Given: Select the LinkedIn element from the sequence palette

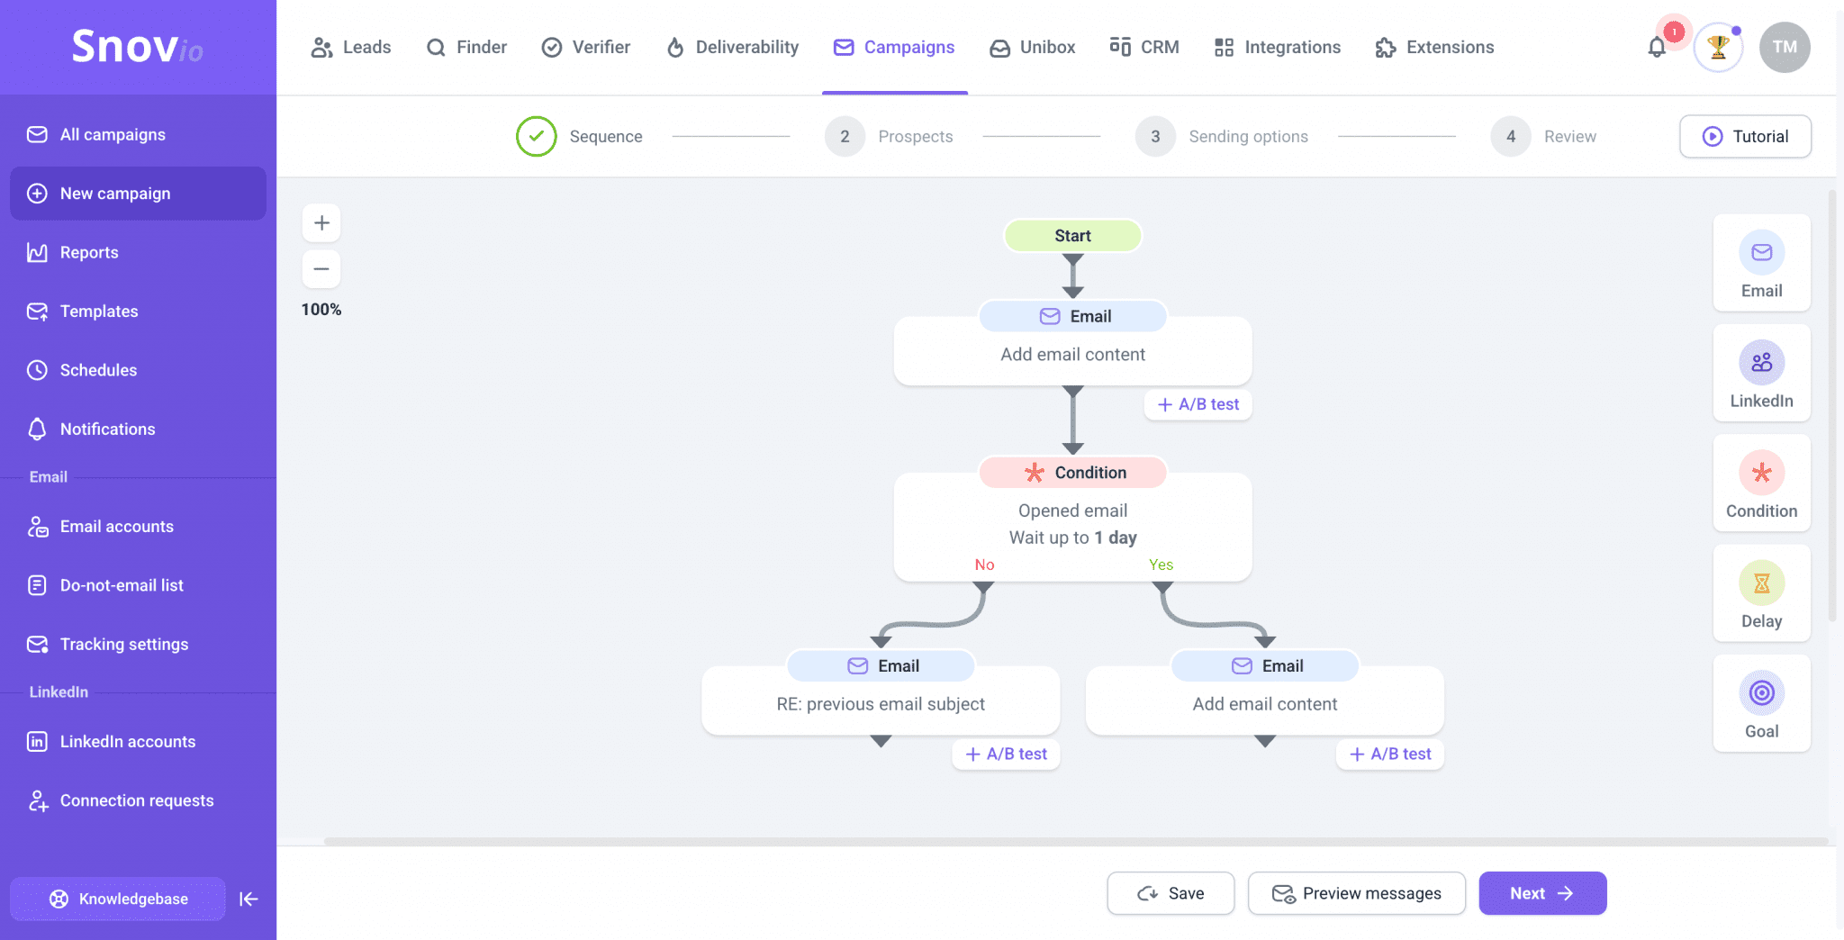Looking at the screenshot, I should [x=1760, y=373].
